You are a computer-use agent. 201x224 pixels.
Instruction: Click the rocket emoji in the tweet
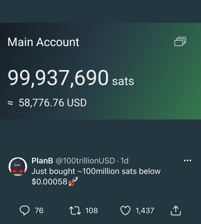(72, 182)
